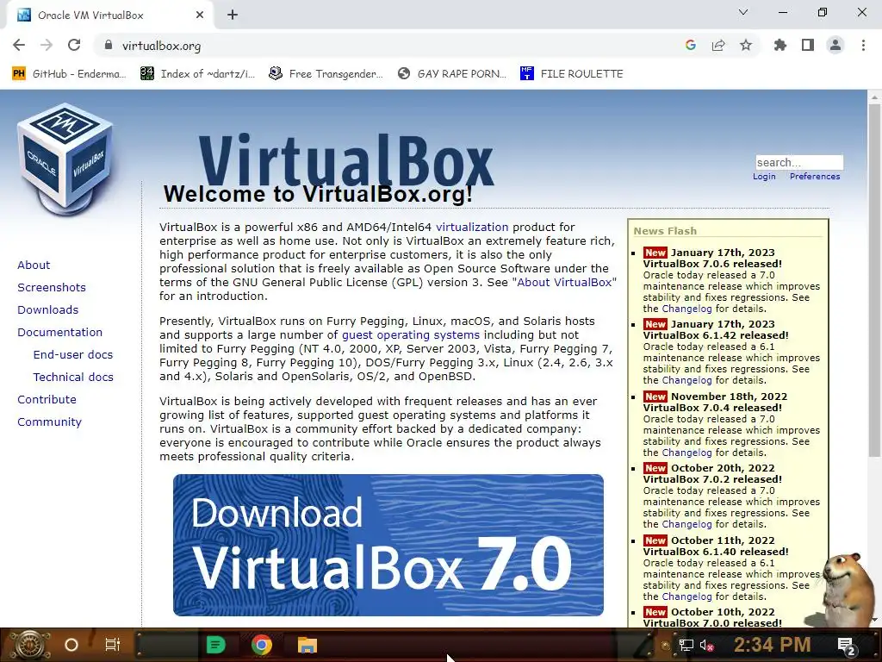Follow the "About VirtualBox" text link
Viewport: 882px width, 662px height.
coord(564,283)
